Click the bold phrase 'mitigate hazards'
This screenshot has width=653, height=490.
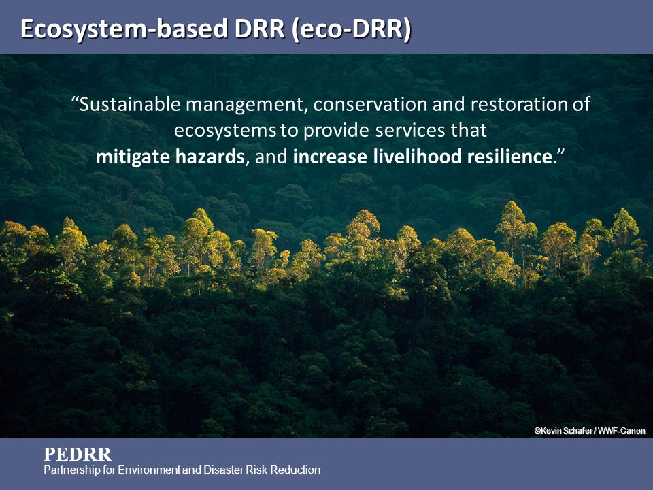point(170,157)
